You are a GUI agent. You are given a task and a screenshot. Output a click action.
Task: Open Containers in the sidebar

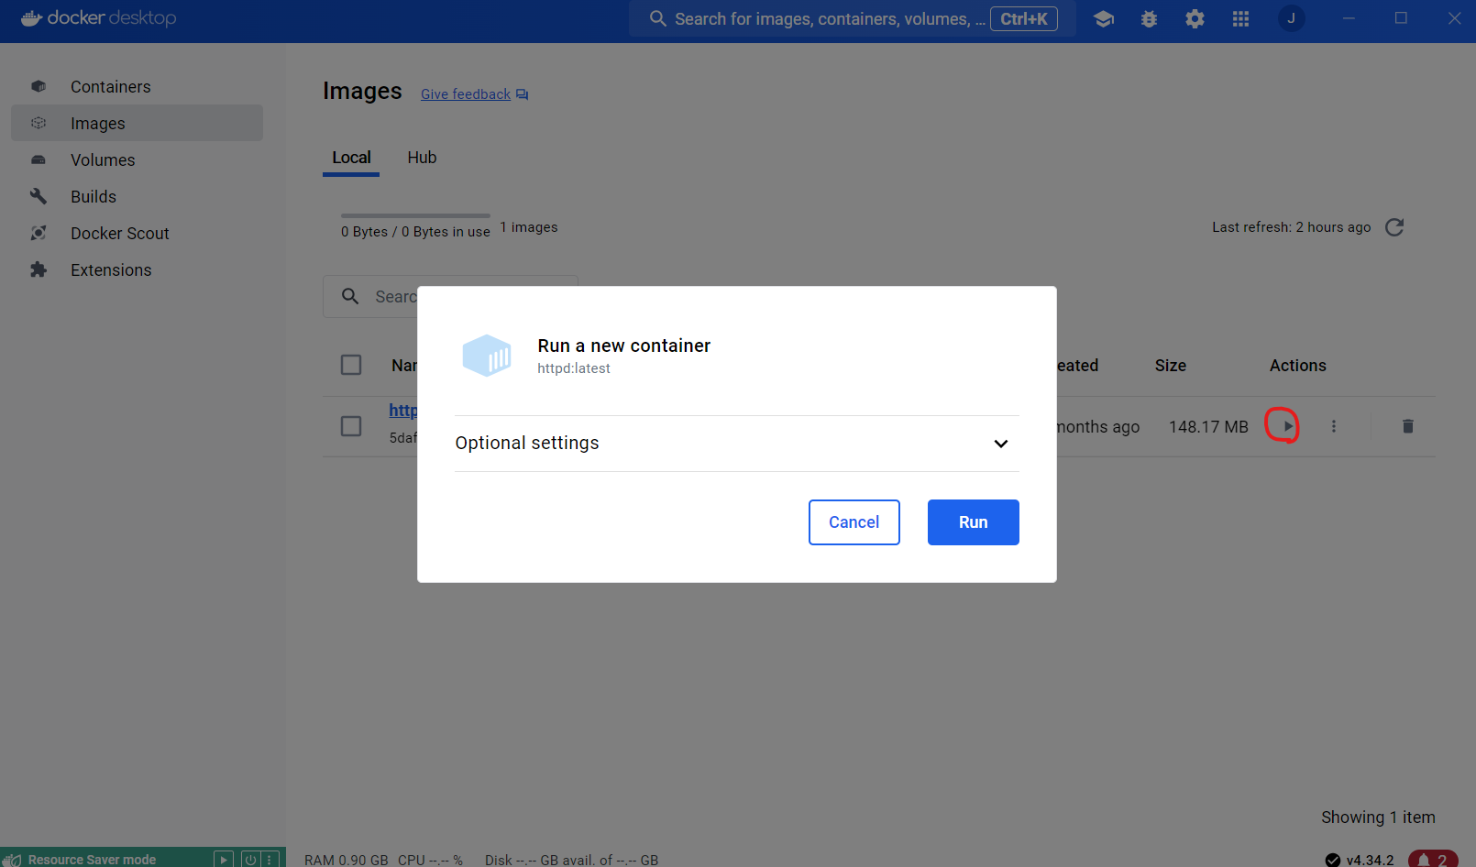click(110, 87)
